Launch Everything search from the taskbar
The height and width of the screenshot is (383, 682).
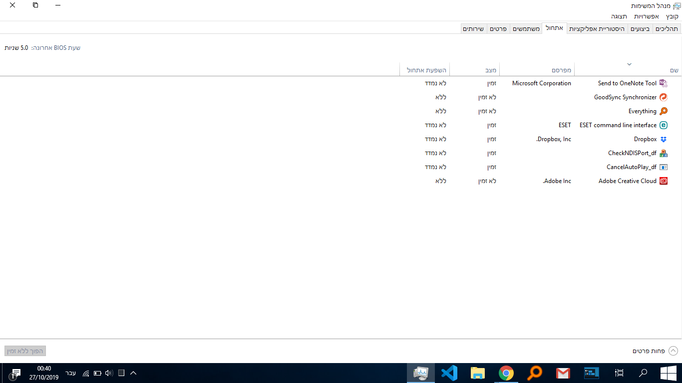coord(535,373)
